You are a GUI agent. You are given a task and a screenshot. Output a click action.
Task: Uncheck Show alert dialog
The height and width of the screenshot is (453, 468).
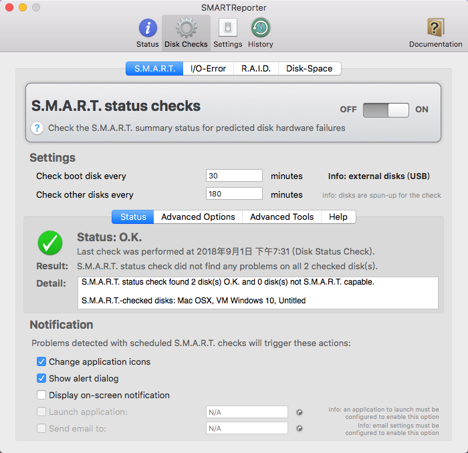tap(41, 378)
